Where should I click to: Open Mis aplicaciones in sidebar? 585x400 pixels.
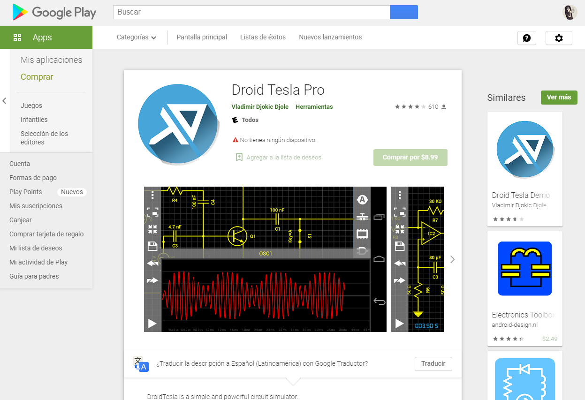[x=51, y=60]
